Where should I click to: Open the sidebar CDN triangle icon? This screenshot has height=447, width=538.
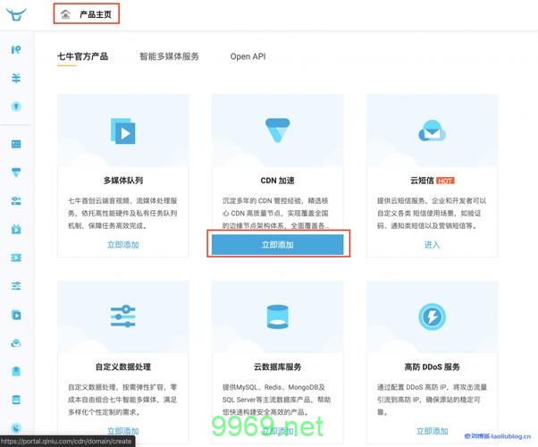[16, 172]
